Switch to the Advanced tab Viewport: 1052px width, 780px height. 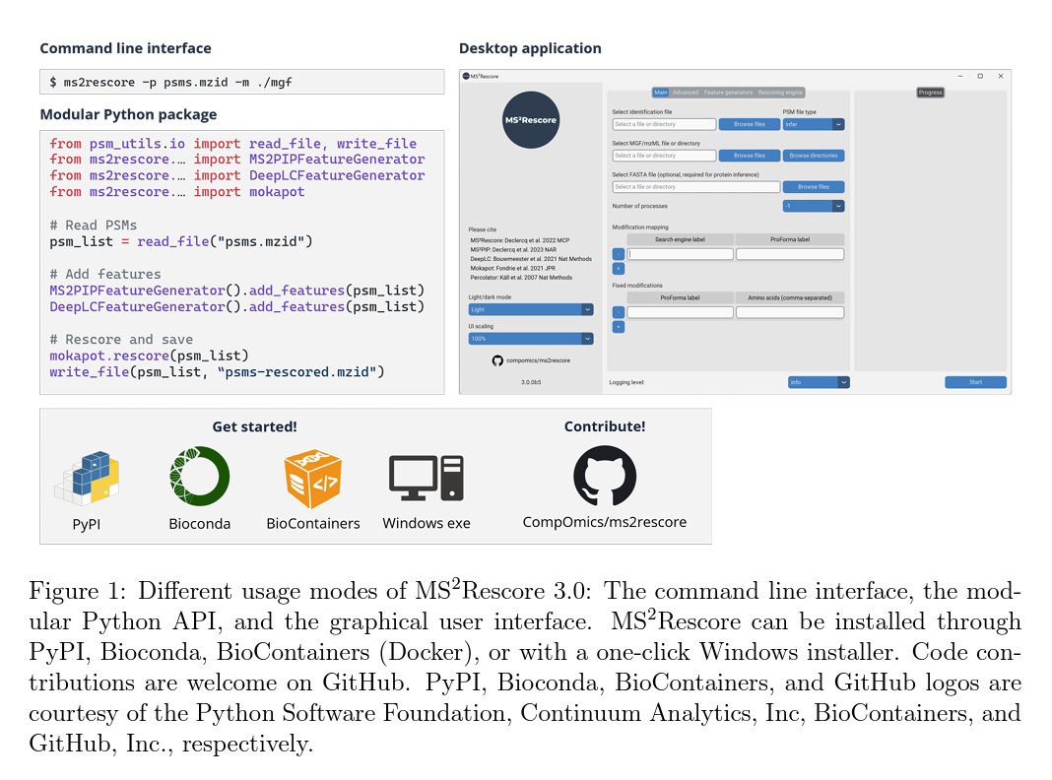(686, 93)
